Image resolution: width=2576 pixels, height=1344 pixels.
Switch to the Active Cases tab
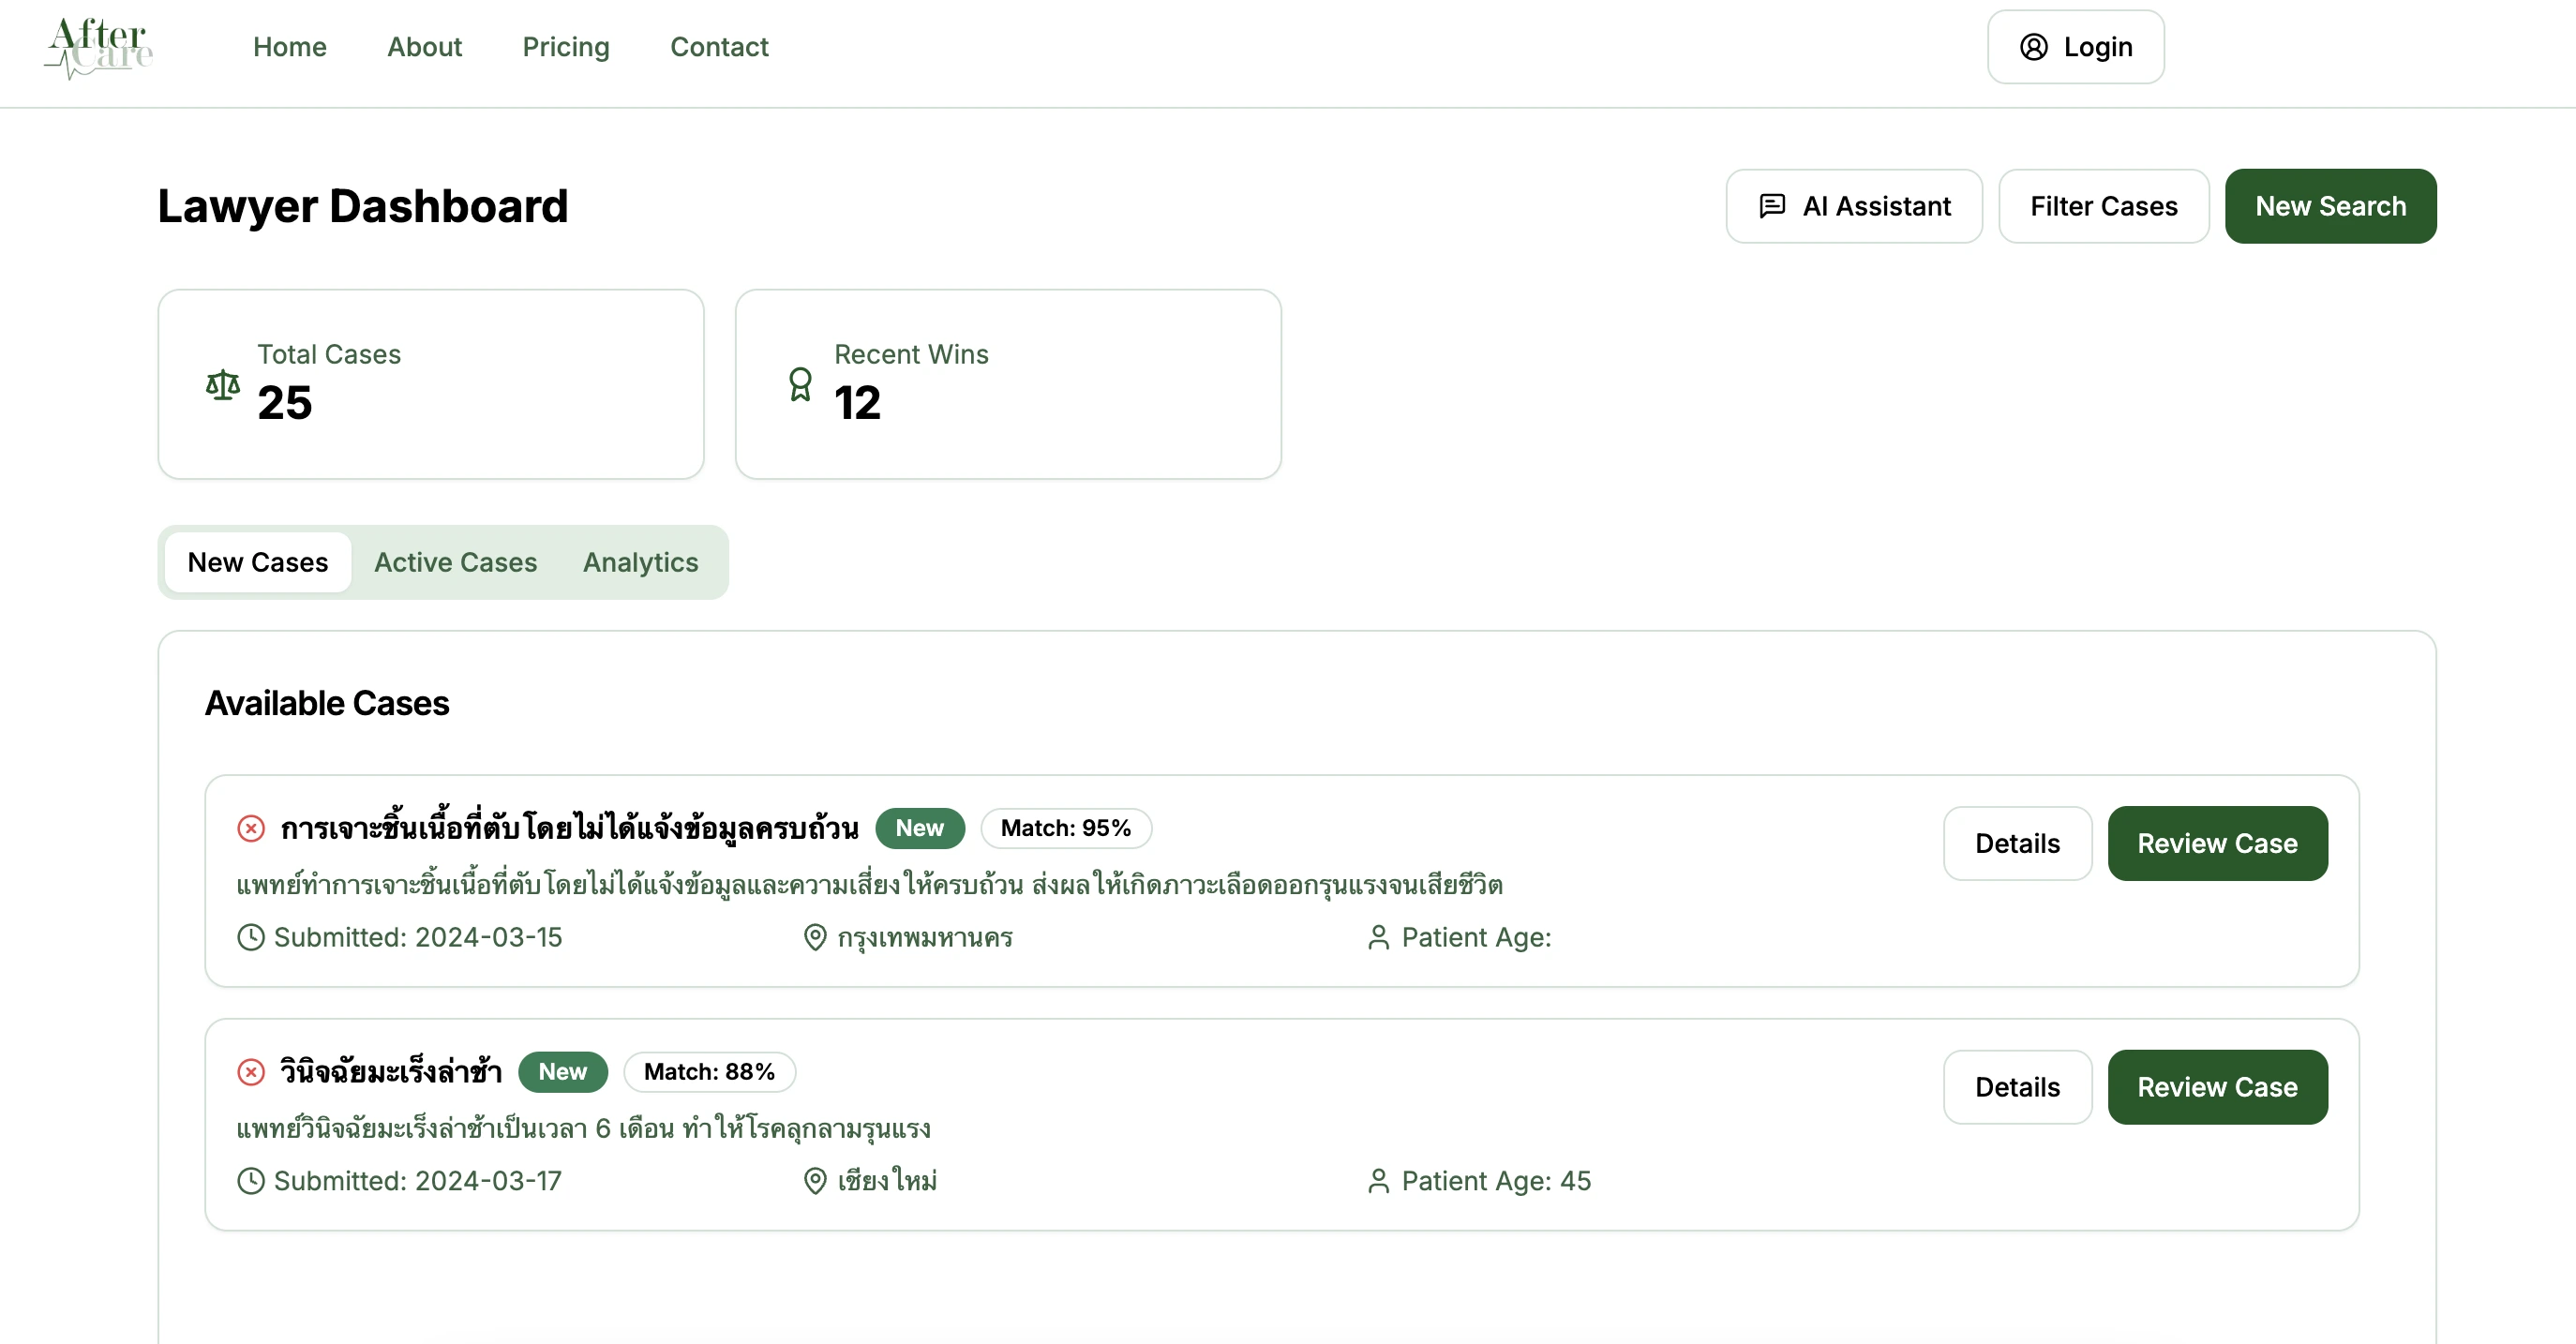pos(456,562)
